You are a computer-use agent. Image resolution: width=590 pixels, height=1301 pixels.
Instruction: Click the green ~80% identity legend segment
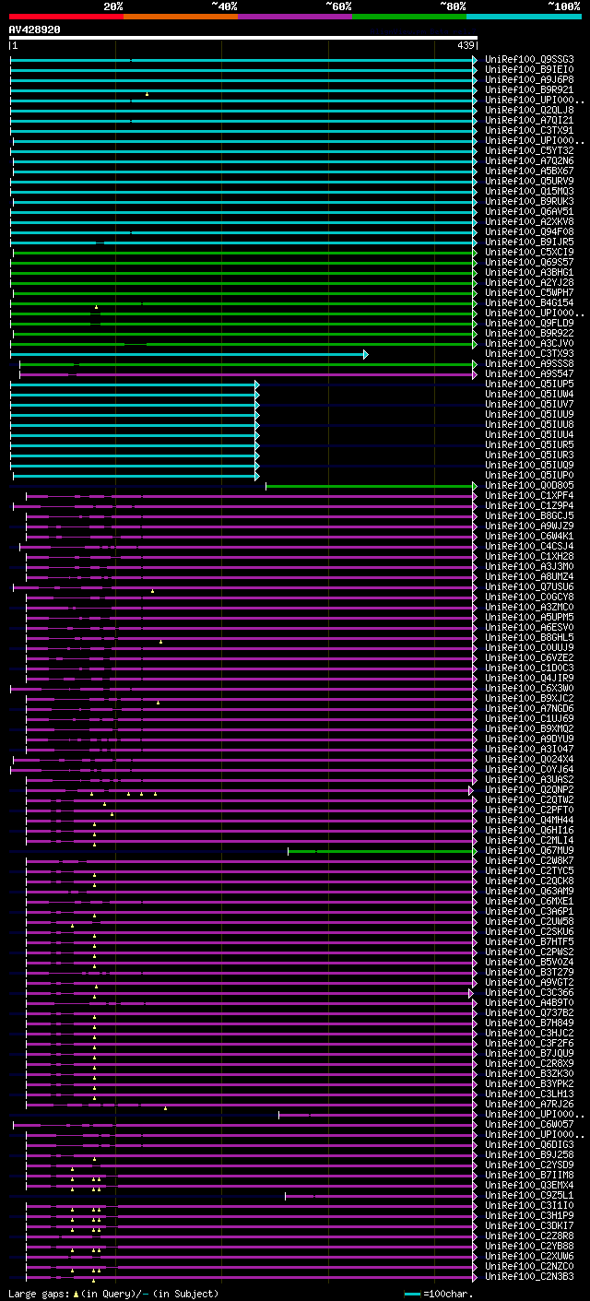[x=409, y=16]
